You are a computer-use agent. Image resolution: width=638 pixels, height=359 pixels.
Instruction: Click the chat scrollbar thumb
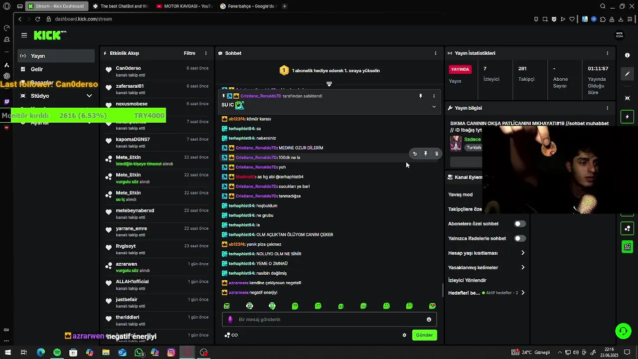click(443, 290)
